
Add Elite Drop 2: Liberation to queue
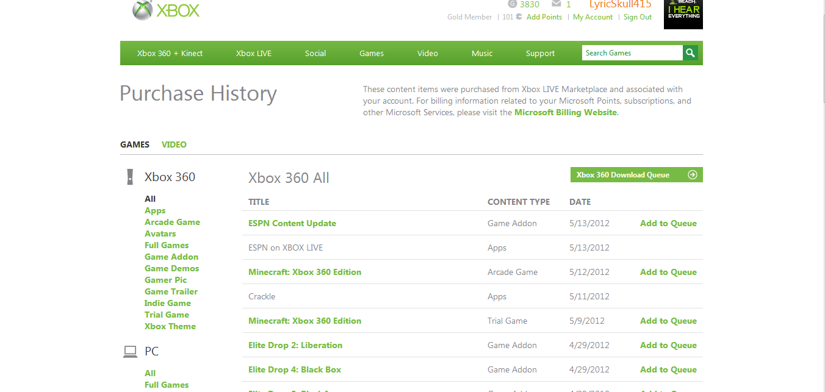(x=668, y=345)
